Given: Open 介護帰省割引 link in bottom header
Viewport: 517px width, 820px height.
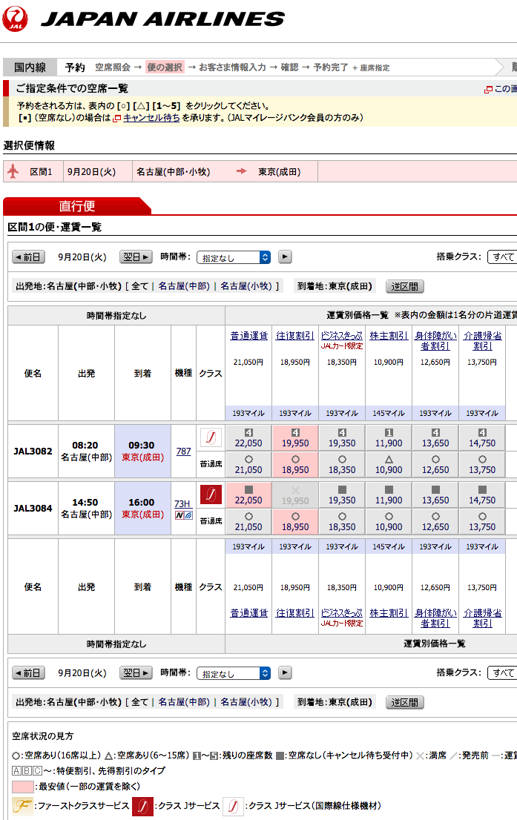Looking at the screenshot, I should (x=482, y=618).
